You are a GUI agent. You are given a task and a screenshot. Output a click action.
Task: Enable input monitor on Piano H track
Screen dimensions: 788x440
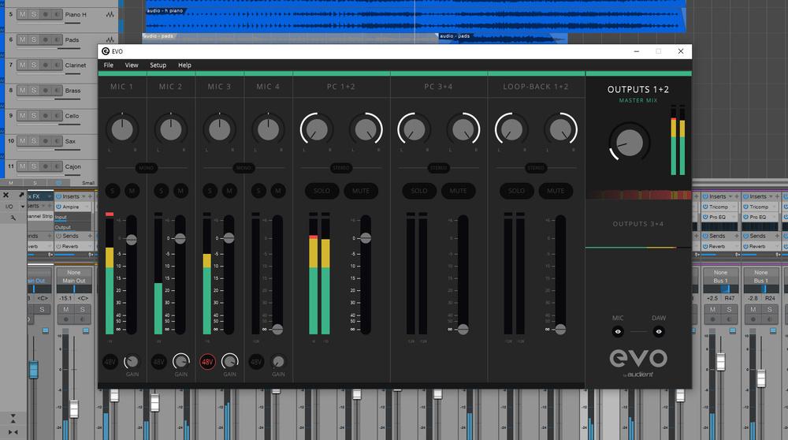pyautogui.click(x=58, y=14)
